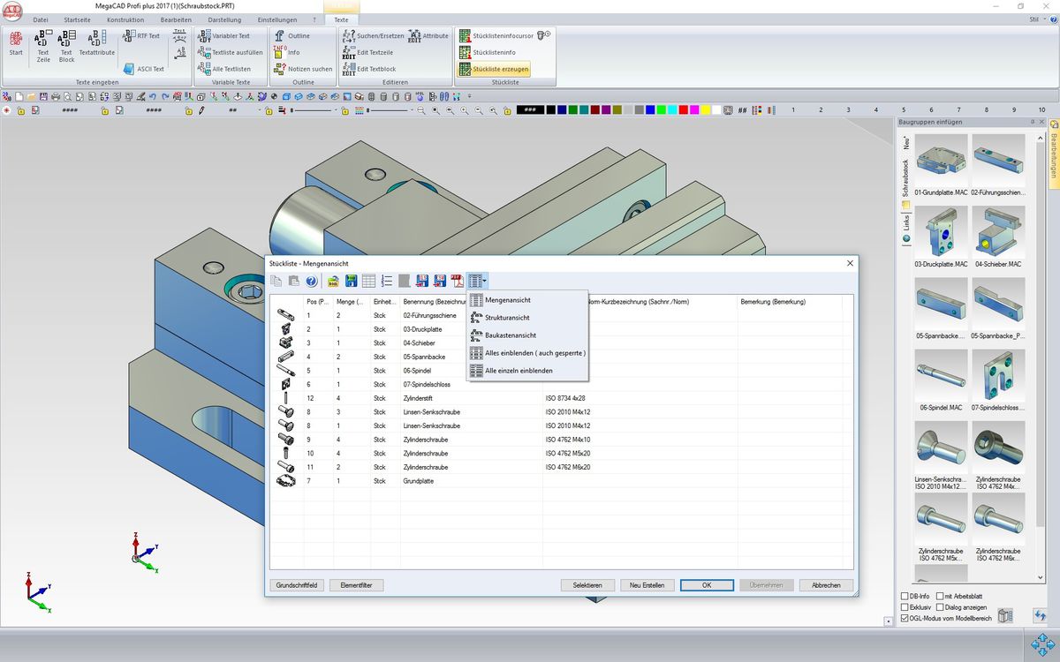
Task: Click the PDF export icon in the Stückliste dialog
Action: (458, 282)
